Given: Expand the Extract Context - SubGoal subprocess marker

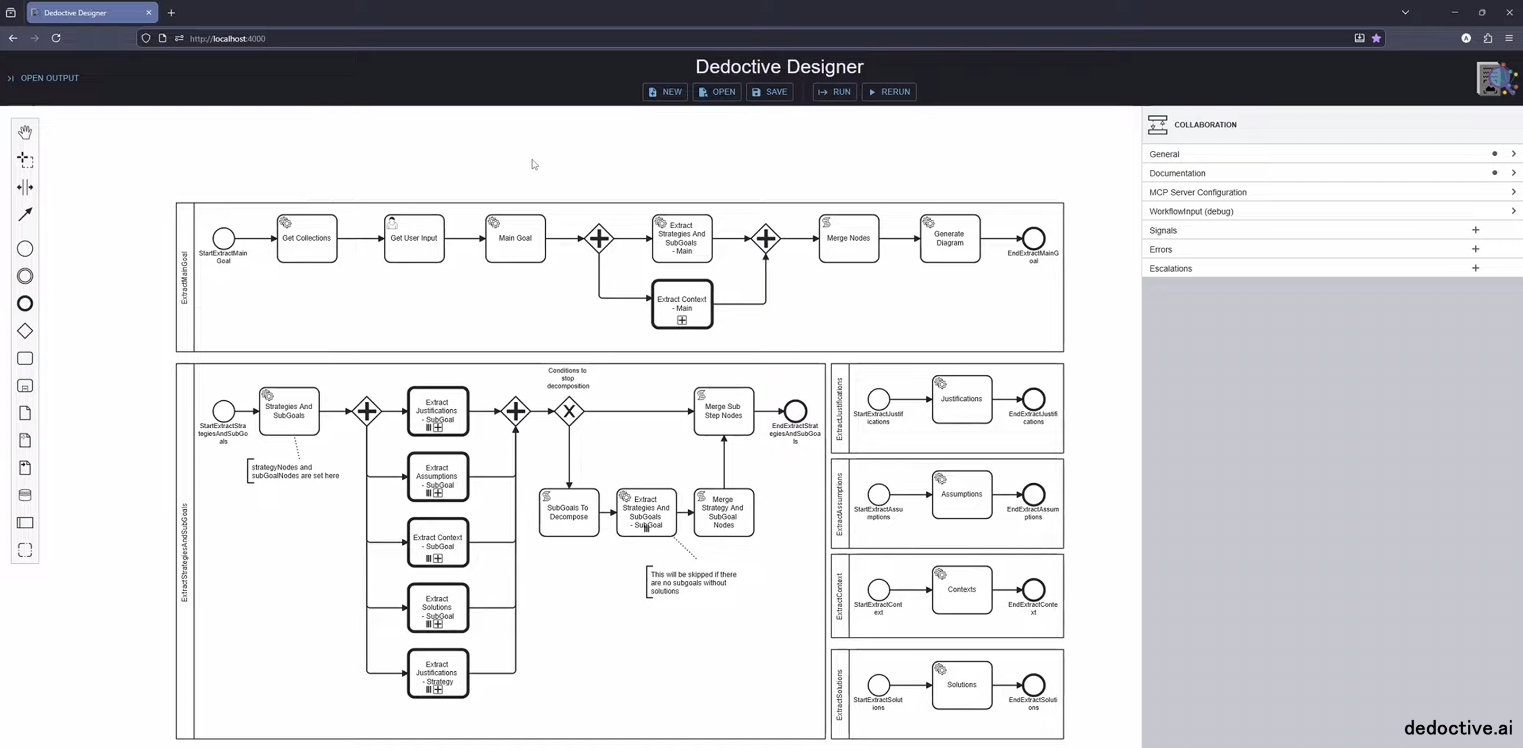Looking at the screenshot, I should coord(437,558).
